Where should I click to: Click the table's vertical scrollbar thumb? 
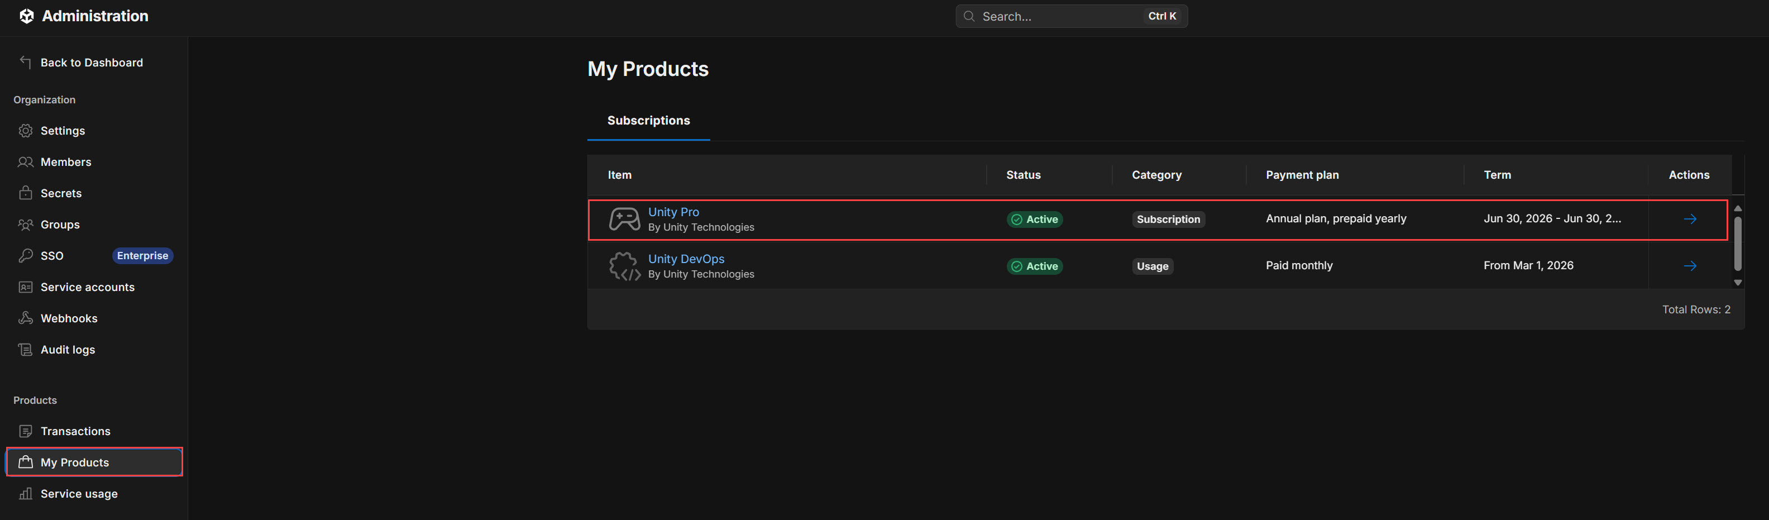pos(1737,244)
